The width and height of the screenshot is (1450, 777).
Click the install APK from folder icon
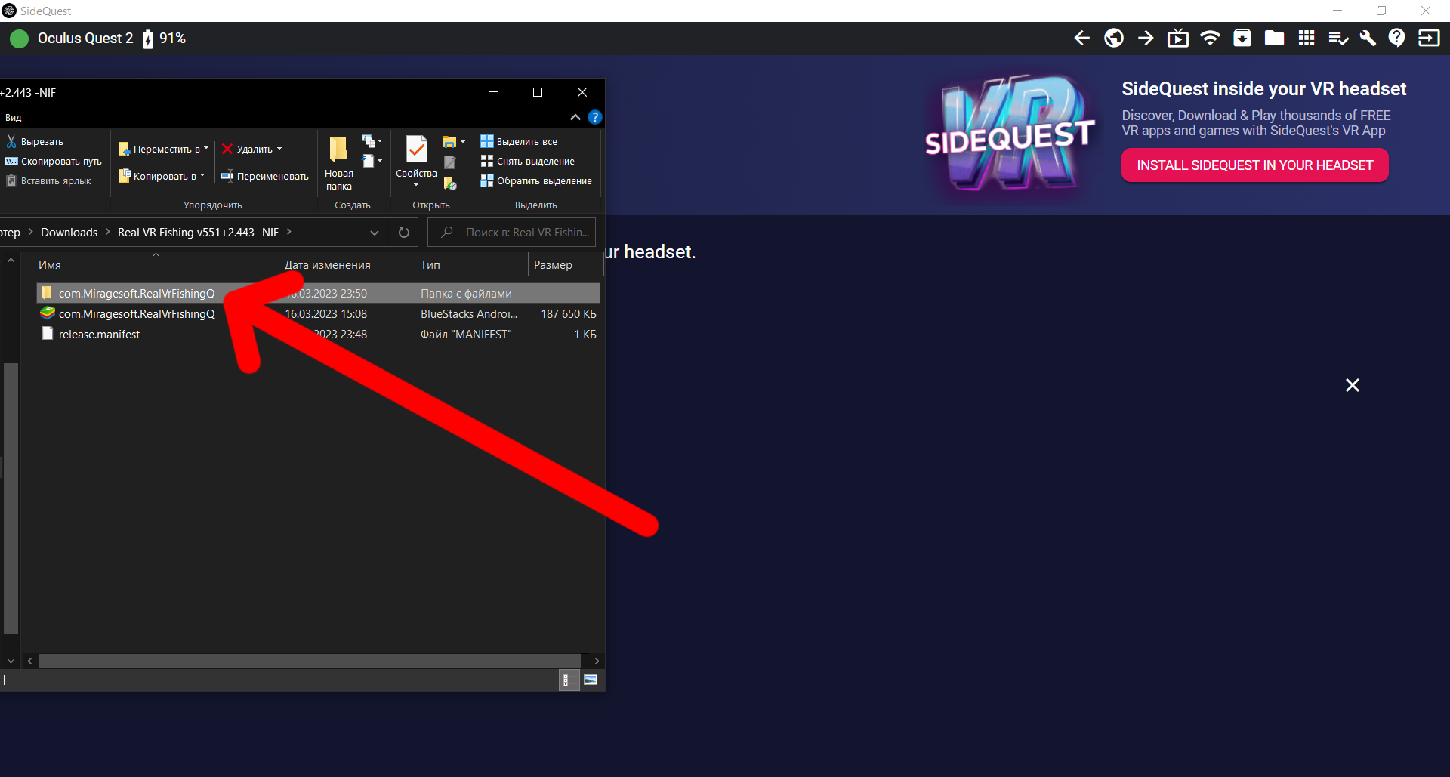pos(1242,39)
